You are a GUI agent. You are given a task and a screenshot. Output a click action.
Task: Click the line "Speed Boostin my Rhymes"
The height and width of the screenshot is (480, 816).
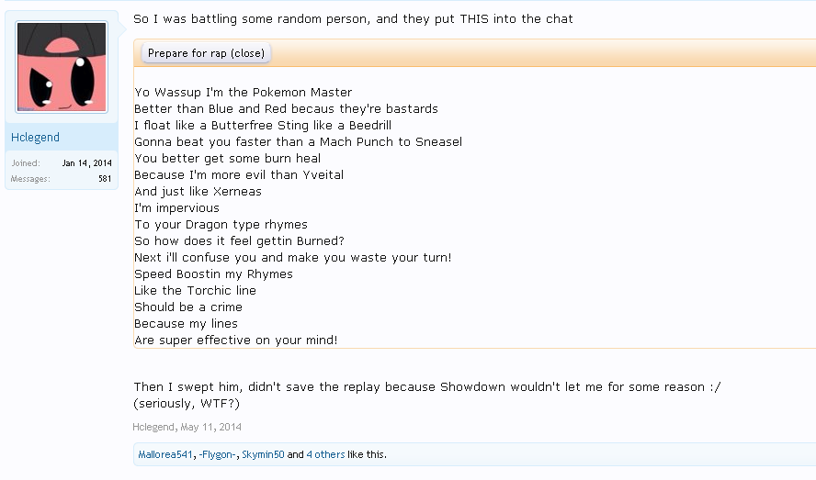[213, 274]
